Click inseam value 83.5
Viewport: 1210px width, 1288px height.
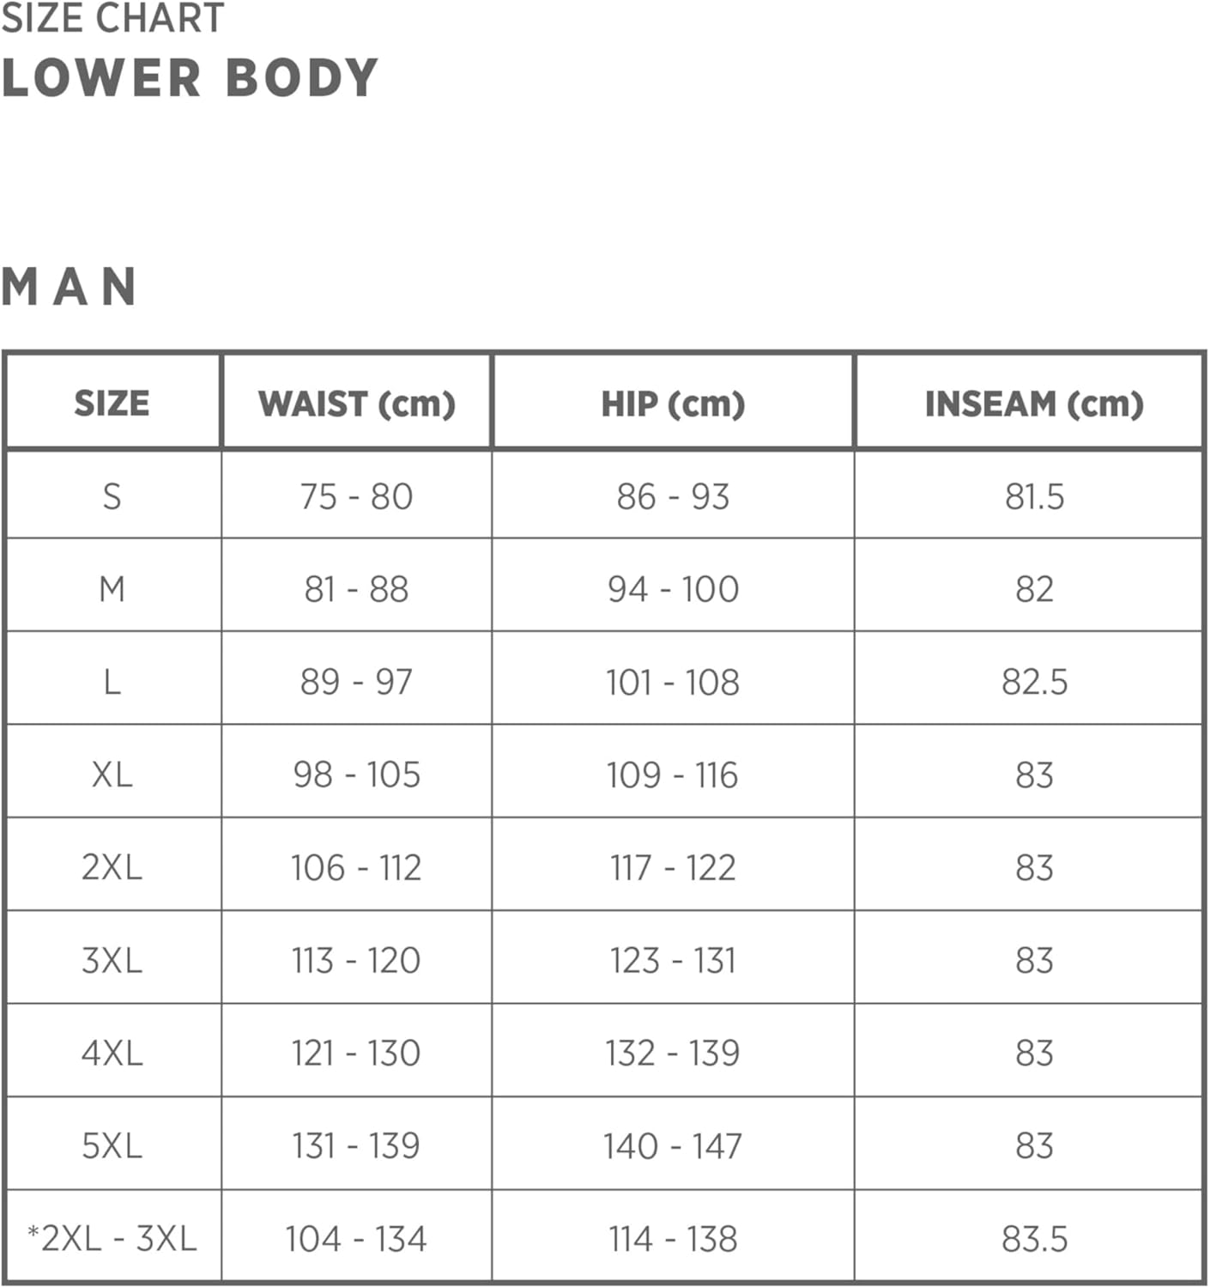1034,1238
